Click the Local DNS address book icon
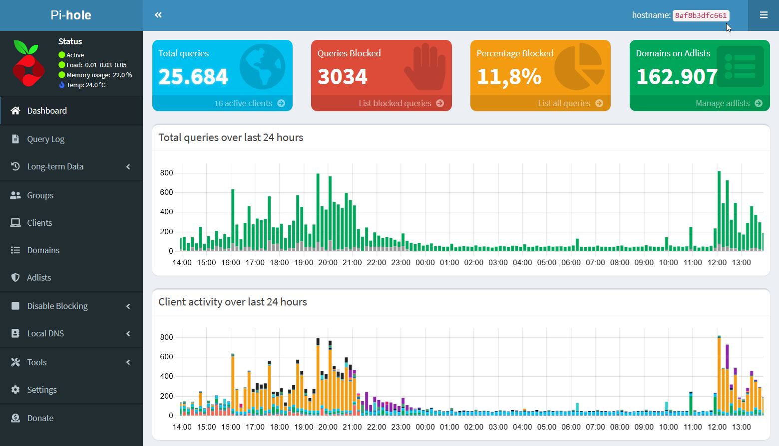The width and height of the screenshot is (779, 446). pyautogui.click(x=15, y=333)
